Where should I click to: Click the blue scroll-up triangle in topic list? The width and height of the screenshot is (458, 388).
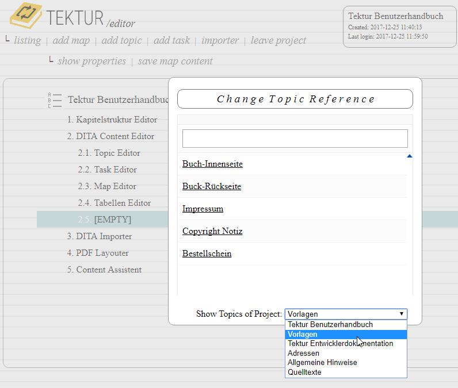410,156
